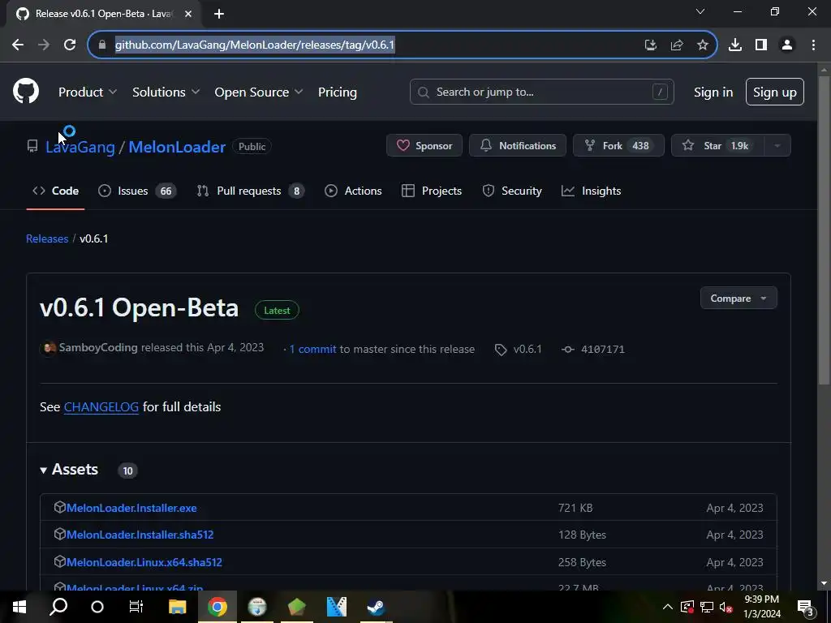Image resolution: width=831 pixels, height=623 pixels.
Task: Download MelonLoader.Linux.x64.sha512
Action: 144,562
